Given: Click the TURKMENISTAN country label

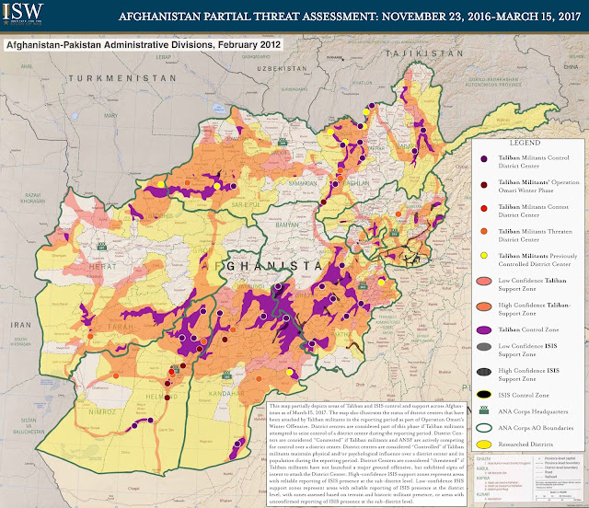Looking at the screenshot, I should (x=122, y=78).
